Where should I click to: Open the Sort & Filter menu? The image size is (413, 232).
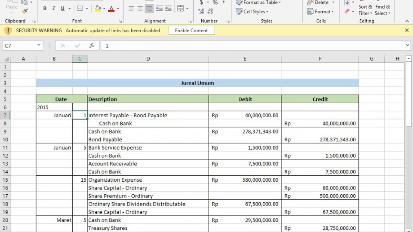click(365, 10)
